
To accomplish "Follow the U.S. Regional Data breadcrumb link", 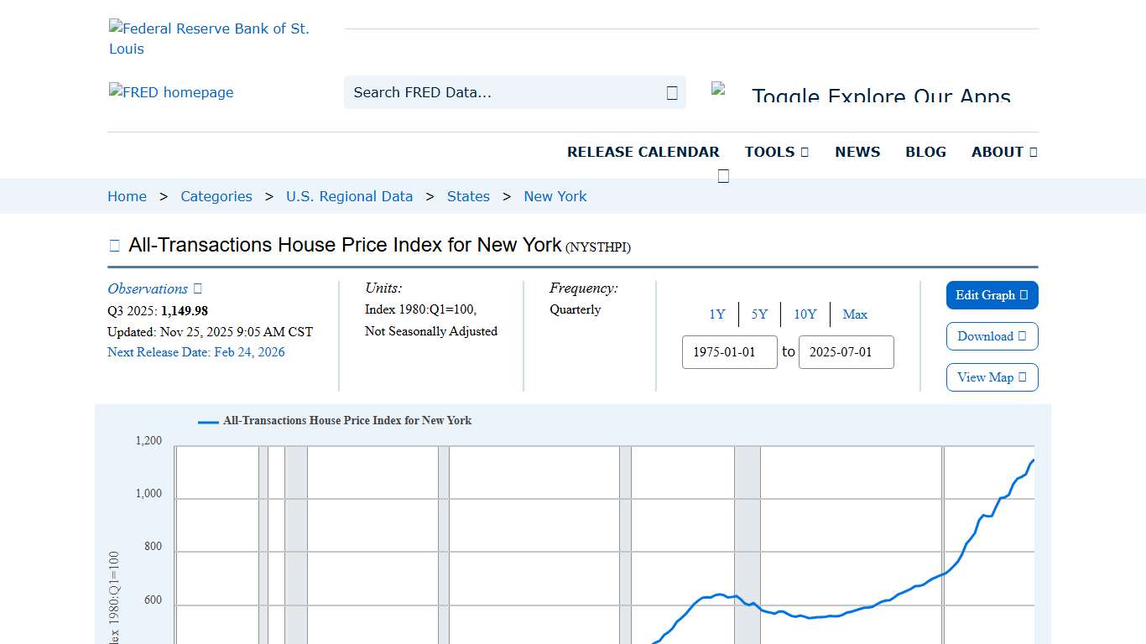I will pyautogui.click(x=350, y=196).
